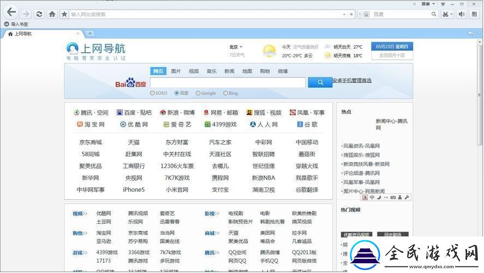This screenshot has height=273, width=484.
Task: Open the 4399游戏 link in top row
Action: coord(220,124)
